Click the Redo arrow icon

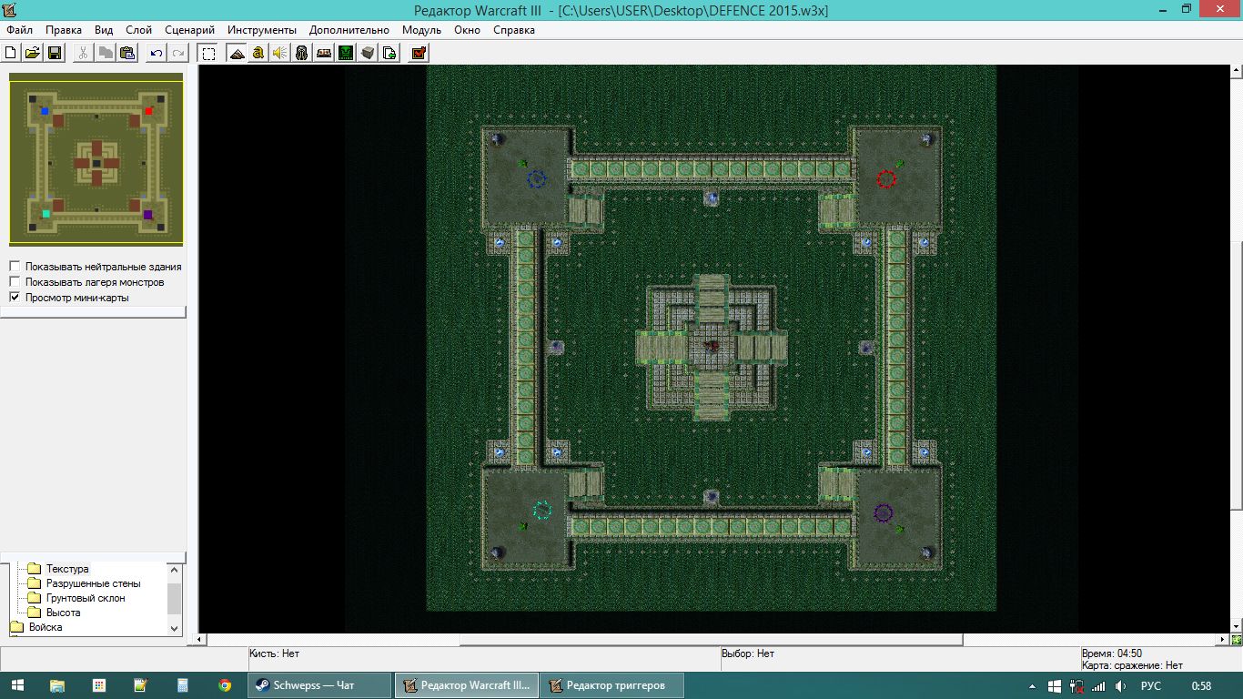tap(178, 53)
